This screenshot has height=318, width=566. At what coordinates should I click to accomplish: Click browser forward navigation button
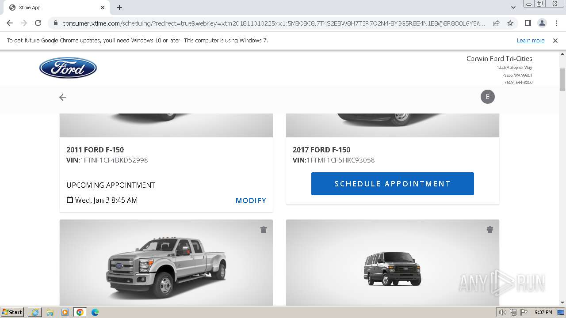click(x=24, y=23)
